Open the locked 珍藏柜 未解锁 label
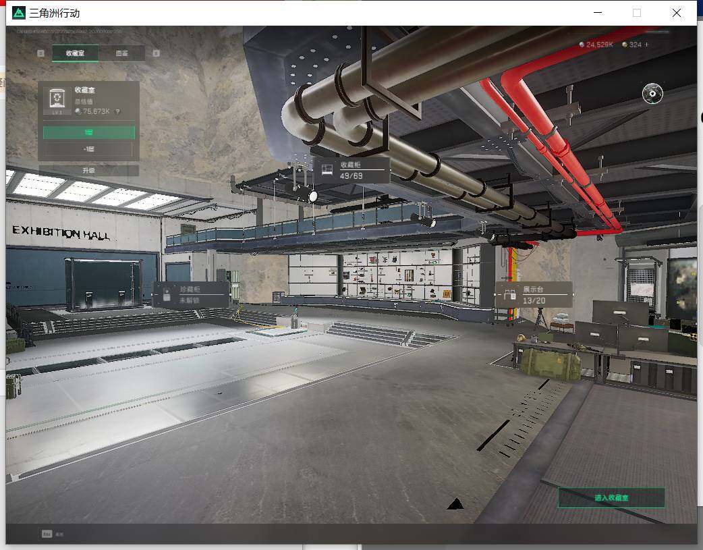This screenshot has width=703, height=550. pos(192,294)
